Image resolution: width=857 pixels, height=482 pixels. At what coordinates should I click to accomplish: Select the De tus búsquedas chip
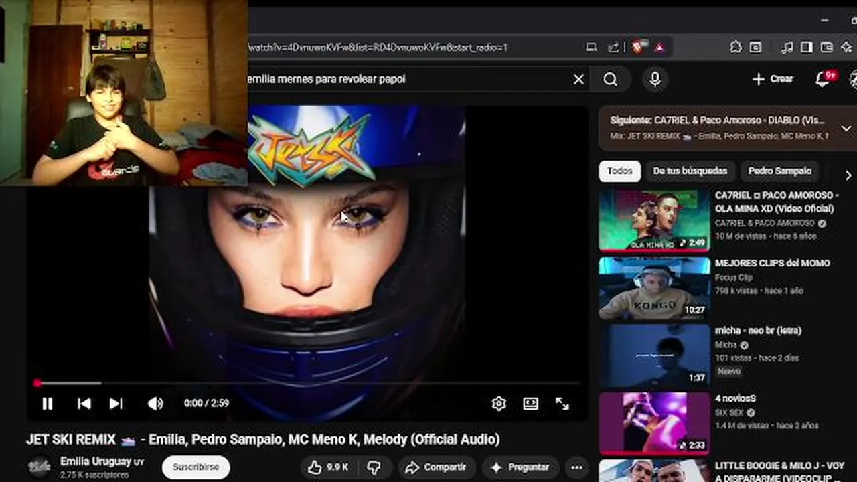click(690, 171)
